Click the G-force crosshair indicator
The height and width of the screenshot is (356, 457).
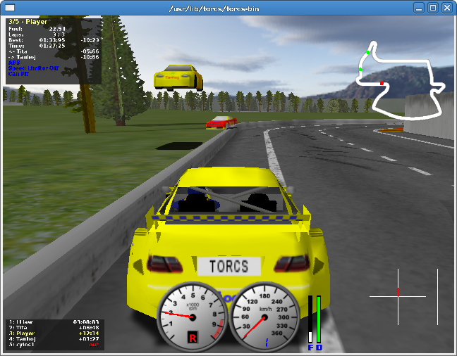click(398, 297)
